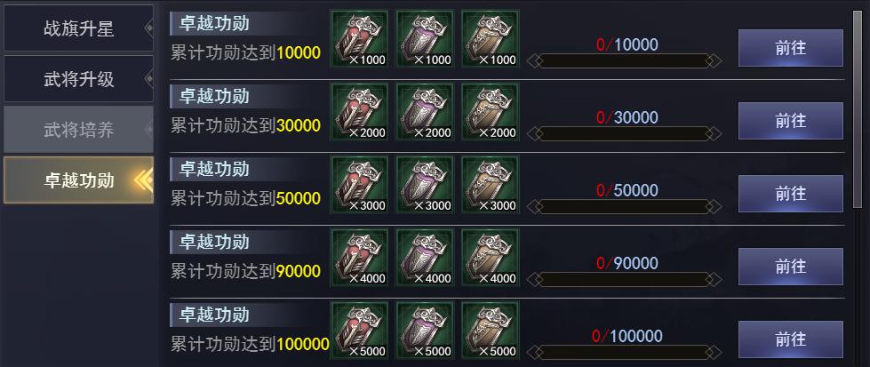Click 前往 for the 30000 merit goal

[x=791, y=121]
